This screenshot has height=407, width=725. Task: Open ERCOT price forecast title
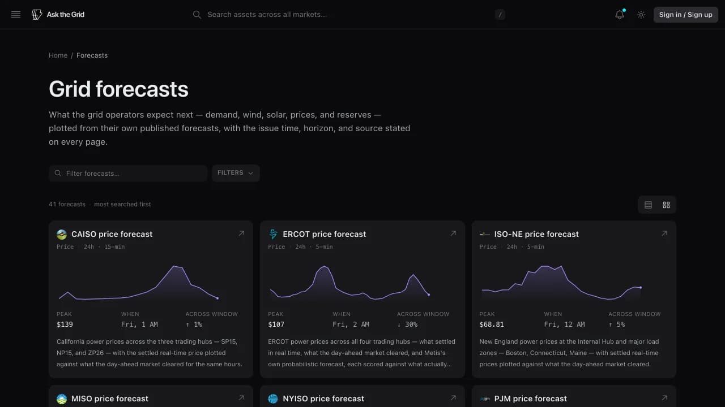pyautogui.click(x=325, y=234)
